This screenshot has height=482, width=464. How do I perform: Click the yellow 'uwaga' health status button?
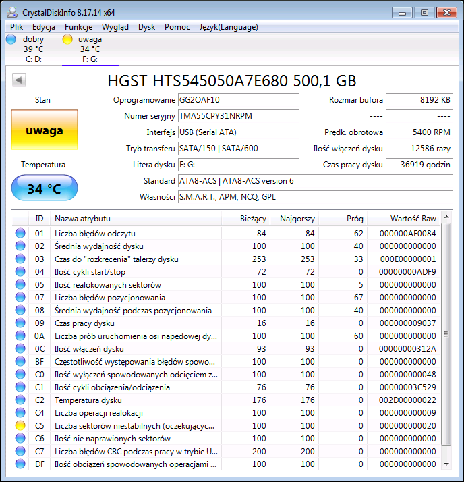coord(45,130)
